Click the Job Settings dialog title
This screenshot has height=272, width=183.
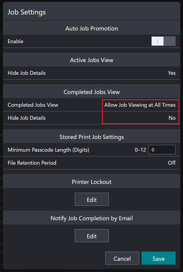(27, 12)
